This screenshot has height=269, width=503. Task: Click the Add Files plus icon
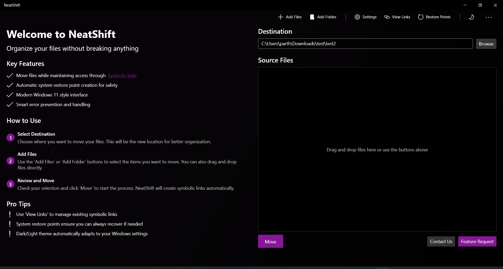coord(280,17)
